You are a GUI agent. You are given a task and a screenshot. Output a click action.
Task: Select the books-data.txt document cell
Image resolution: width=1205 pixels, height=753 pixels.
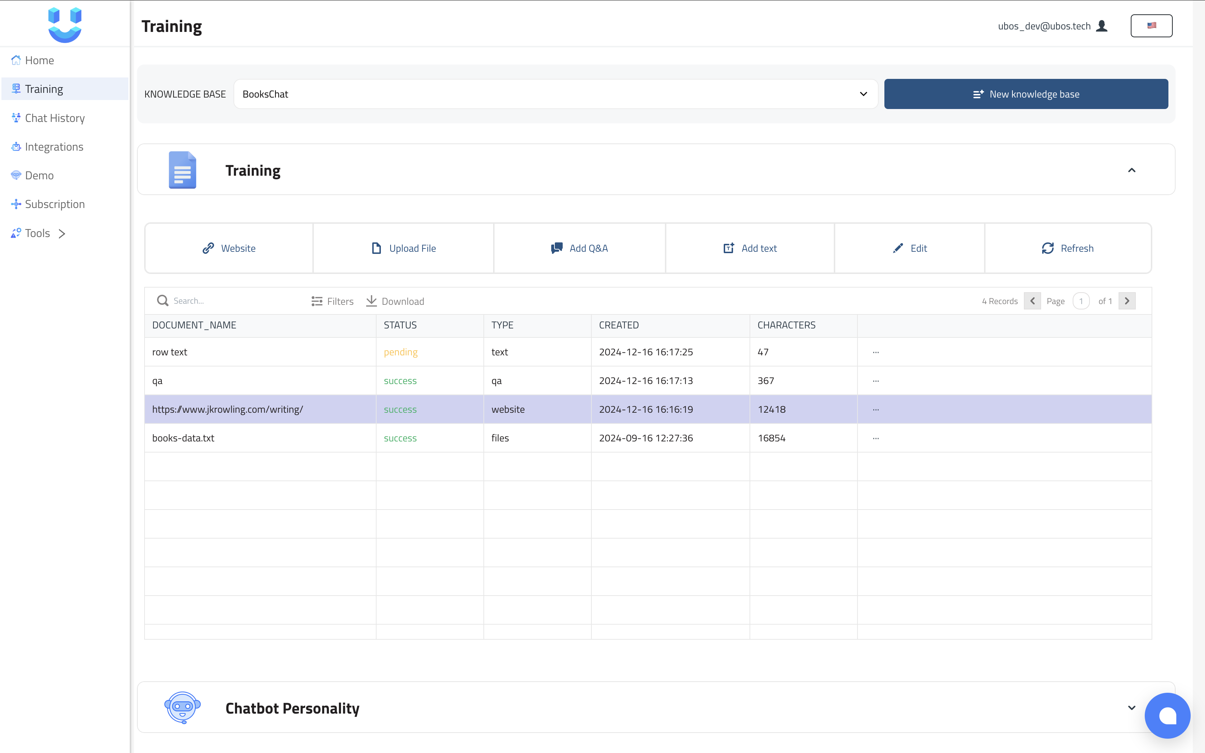click(x=260, y=438)
